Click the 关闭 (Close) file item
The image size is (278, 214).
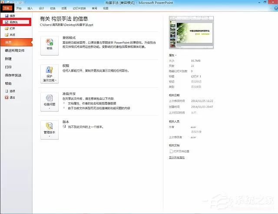coord(10,35)
